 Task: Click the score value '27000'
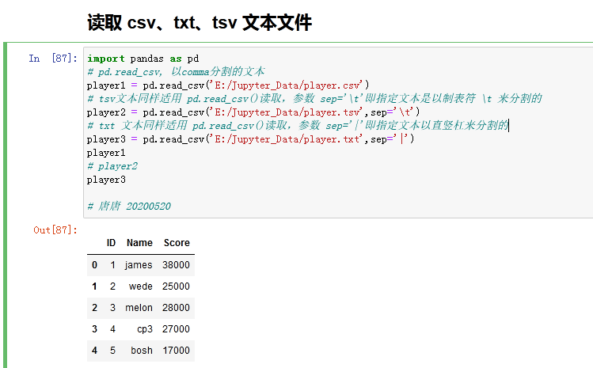[176, 329]
